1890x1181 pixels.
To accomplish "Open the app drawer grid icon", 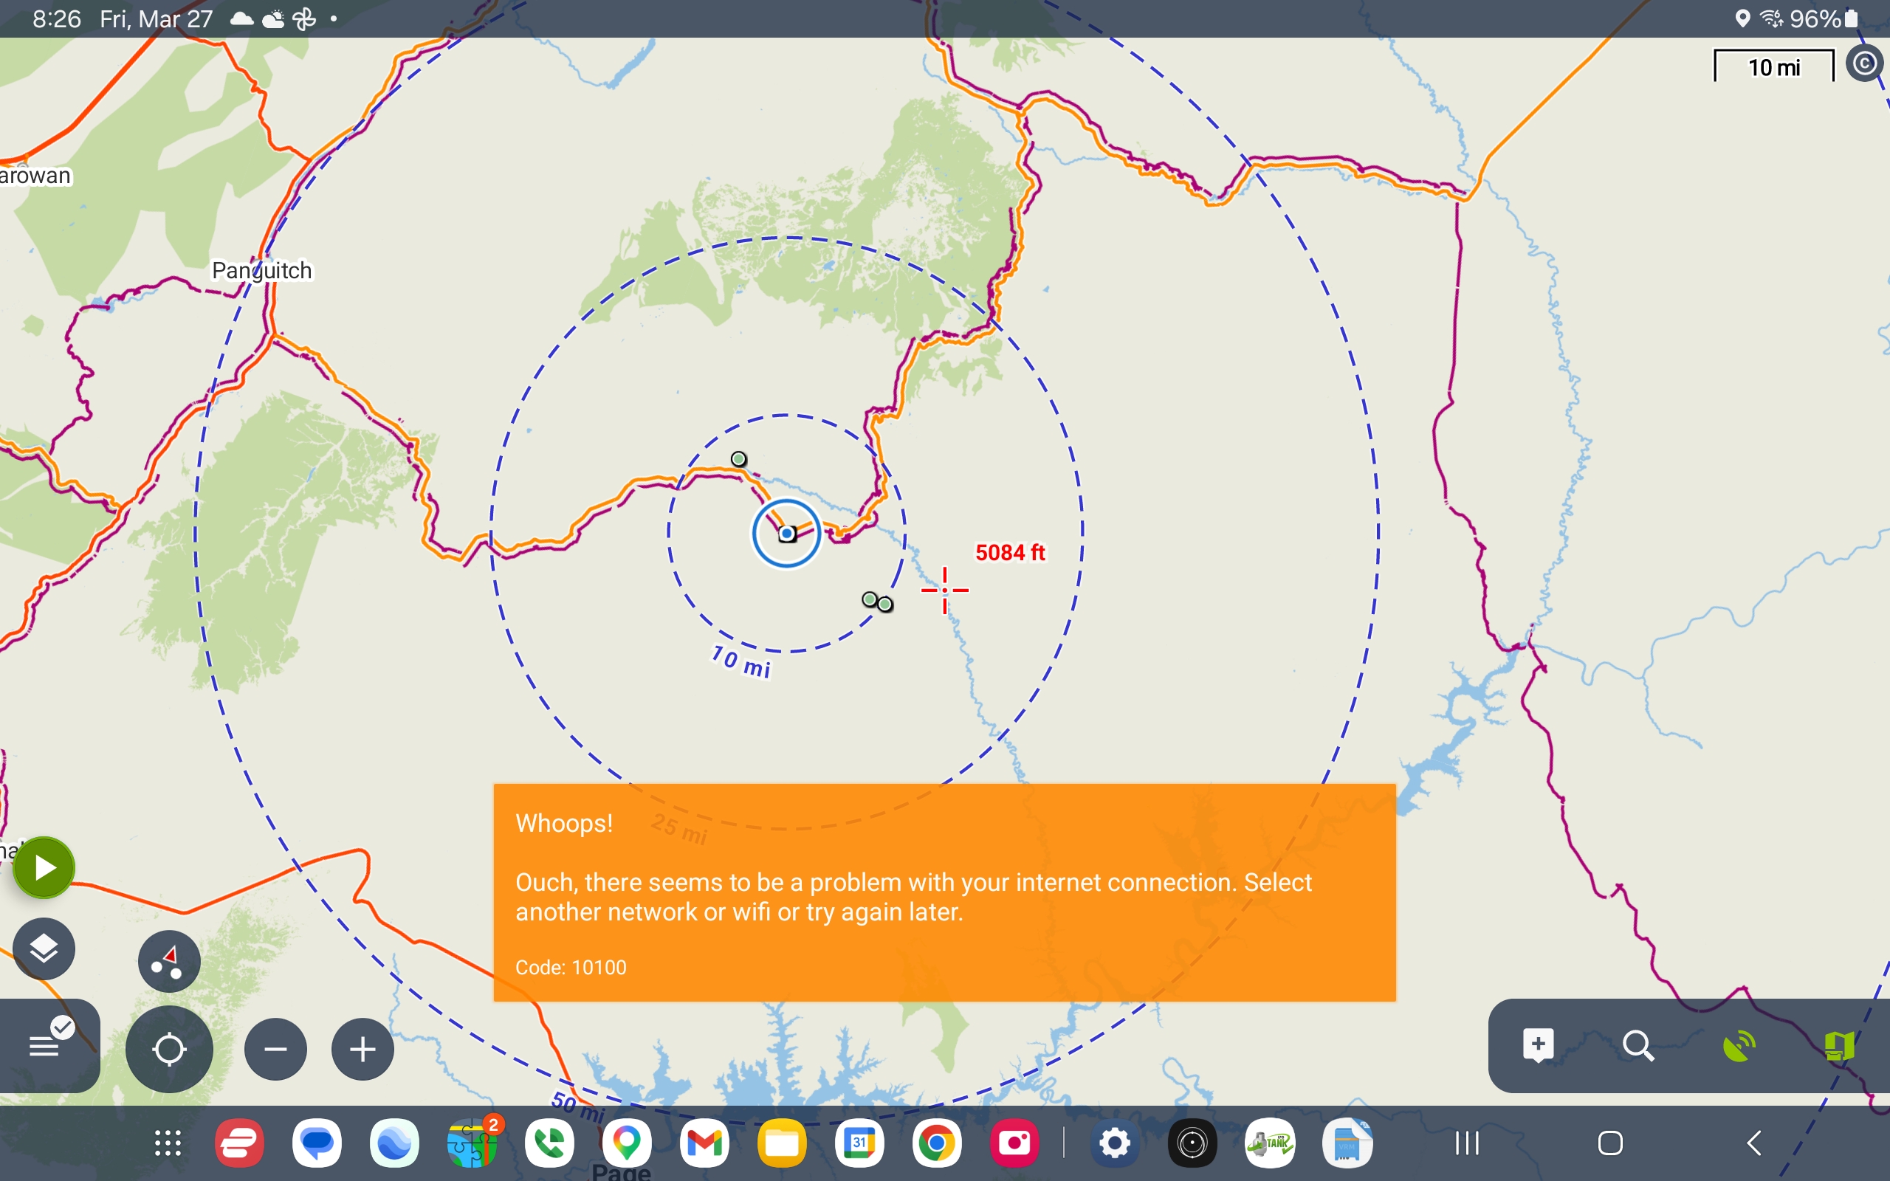I will [x=168, y=1143].
